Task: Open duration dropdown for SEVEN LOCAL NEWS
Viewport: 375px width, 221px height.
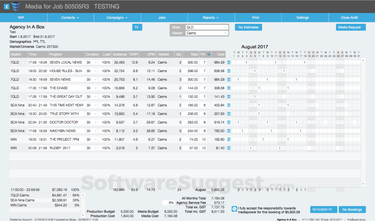Action: [95, 62]
